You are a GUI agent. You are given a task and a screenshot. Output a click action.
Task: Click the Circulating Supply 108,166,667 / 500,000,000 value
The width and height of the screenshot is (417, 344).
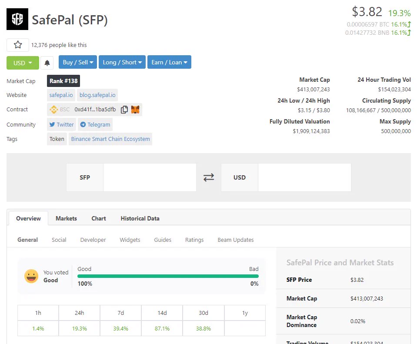pos(378,110)
